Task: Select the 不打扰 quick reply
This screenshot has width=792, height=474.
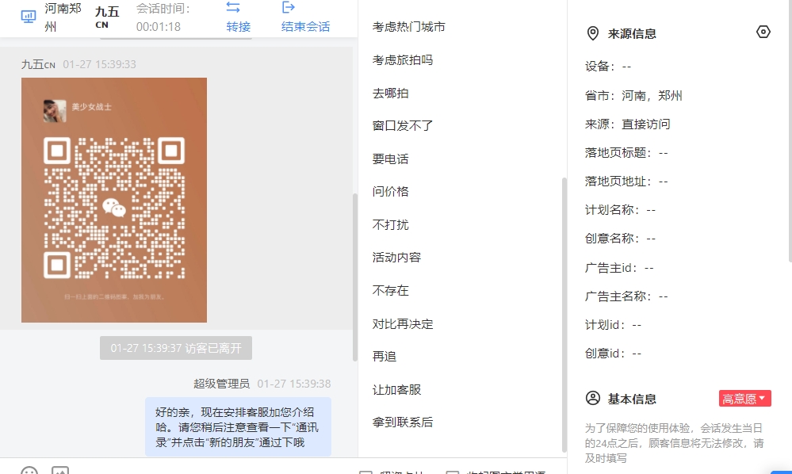Action: point(390,224)
